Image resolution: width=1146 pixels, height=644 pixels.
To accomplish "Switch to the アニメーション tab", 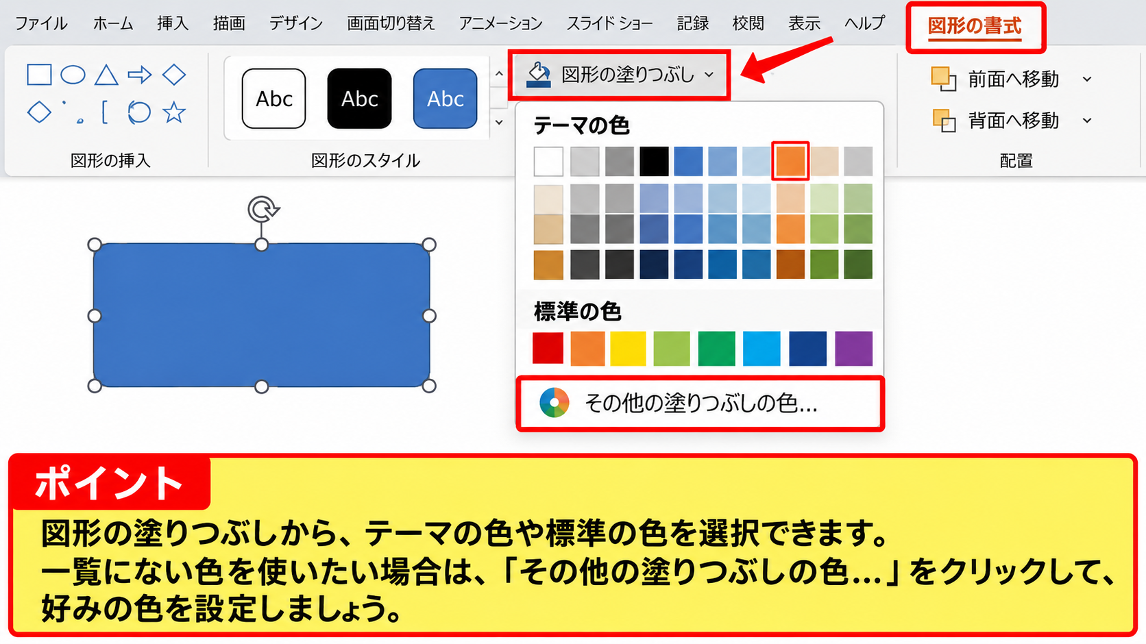I will tap(500, 23).
